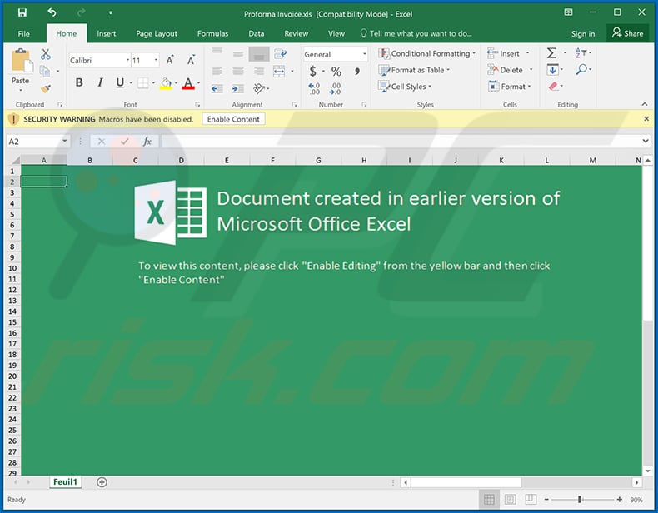This screenshot has height=513, width=658.
Task: Click the AutoSum sigma icon
Action: point(552,52)
